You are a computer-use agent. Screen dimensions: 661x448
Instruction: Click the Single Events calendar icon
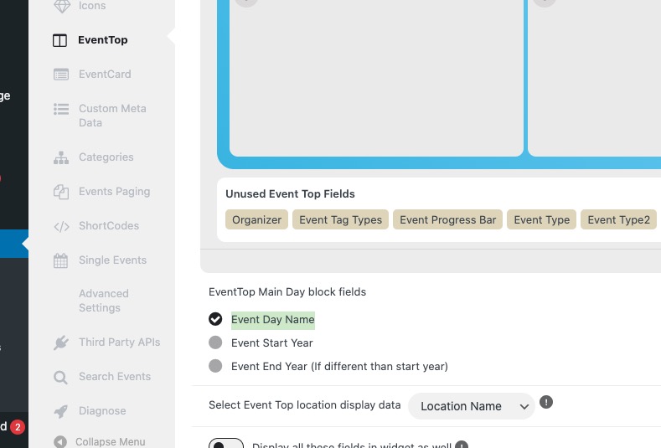point(60,260)
